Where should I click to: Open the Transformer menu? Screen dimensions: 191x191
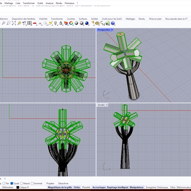click(29, 3)
